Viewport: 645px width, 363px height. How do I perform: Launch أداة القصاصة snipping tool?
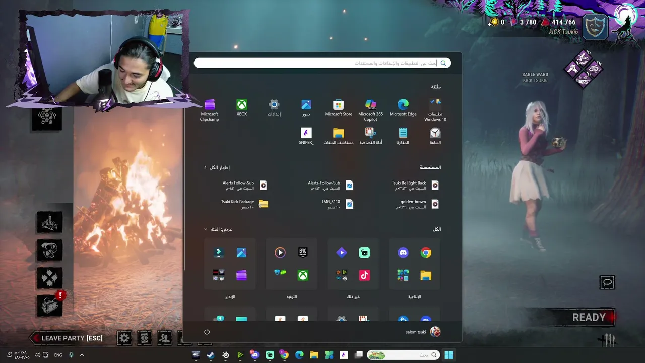click(371, 136)
